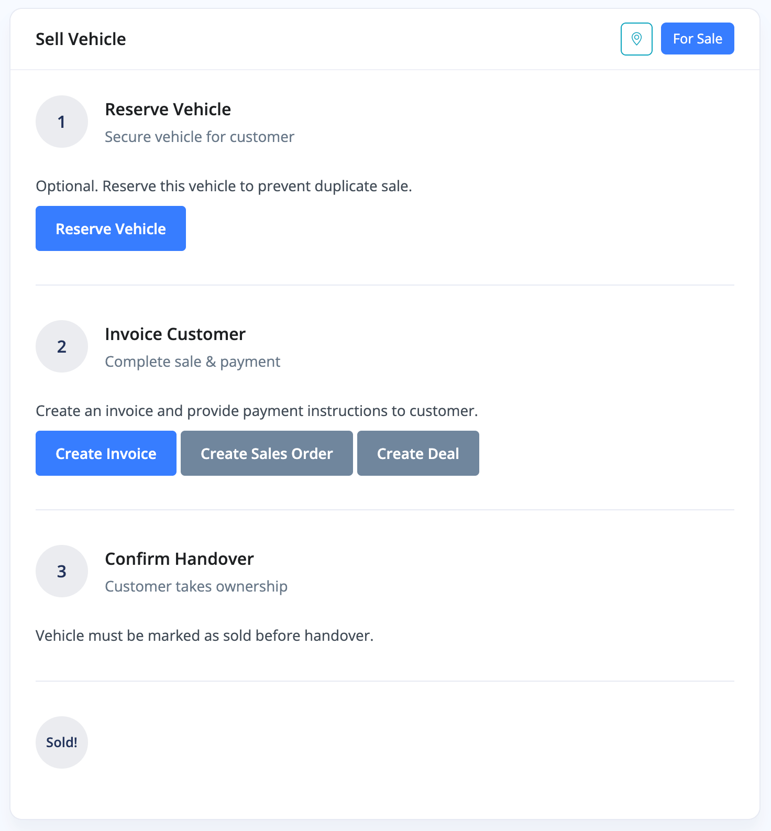This screenshot has height=831, width=771.
Task: Click the Reserve Vehicle step heading
Action: click(x=168, y=110)
